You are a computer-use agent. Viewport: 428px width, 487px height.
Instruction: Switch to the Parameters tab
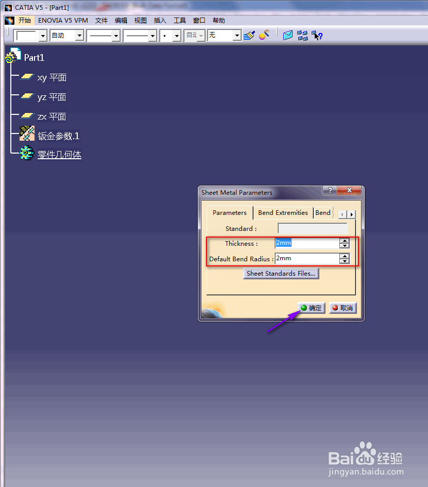coord(230,213)
